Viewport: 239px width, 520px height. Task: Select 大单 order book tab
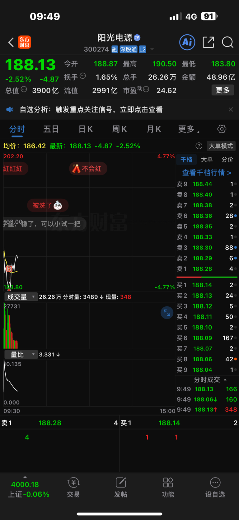tap(207, 160)
